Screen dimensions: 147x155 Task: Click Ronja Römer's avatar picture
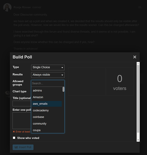tap(7, 7)
